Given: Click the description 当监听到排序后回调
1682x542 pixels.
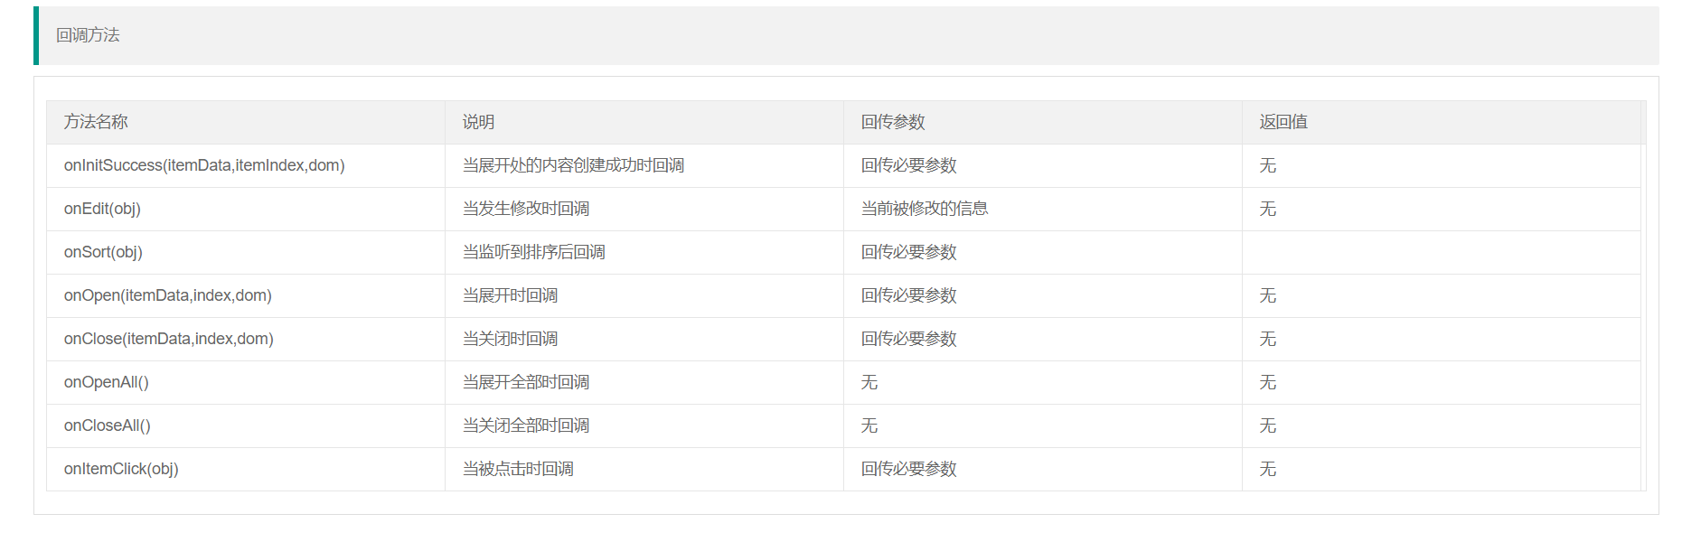Looking at the screenshot, I should point(534,252).
